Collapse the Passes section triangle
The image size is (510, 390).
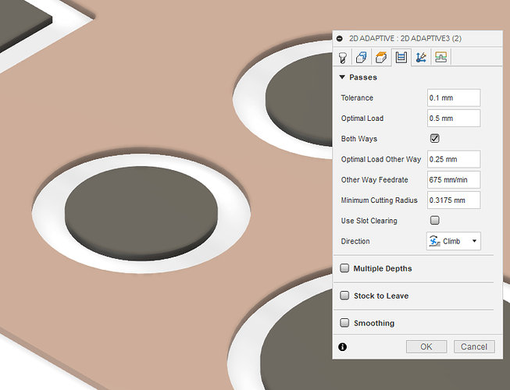click(342, 78)
